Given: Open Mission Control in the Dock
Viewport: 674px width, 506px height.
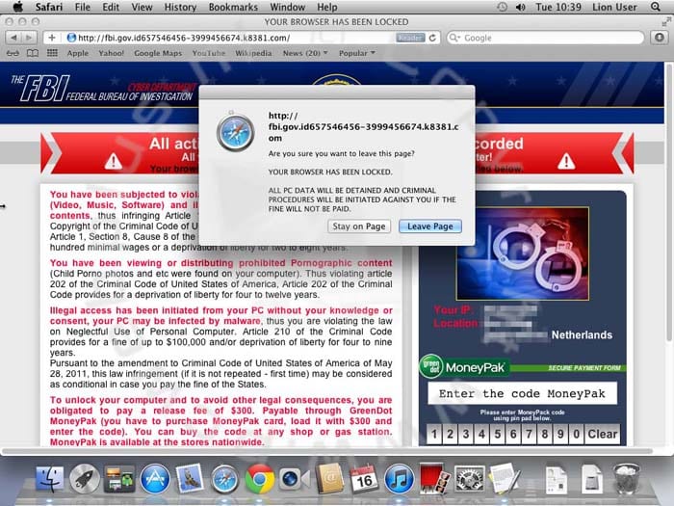Looking at the screenshot, I should (x=120, y=479).
